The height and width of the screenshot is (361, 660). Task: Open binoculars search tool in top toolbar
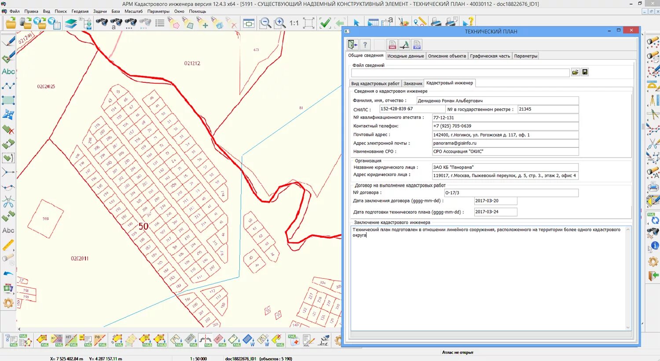click(102, 22)
